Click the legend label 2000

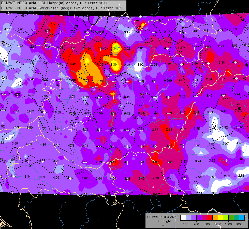[x=239, y=224]
